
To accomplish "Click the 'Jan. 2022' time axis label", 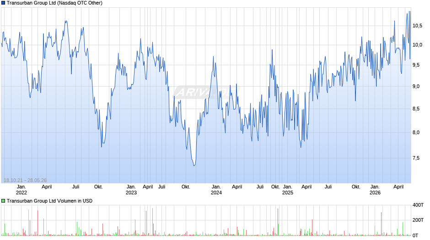I will (x=21, y=190).
